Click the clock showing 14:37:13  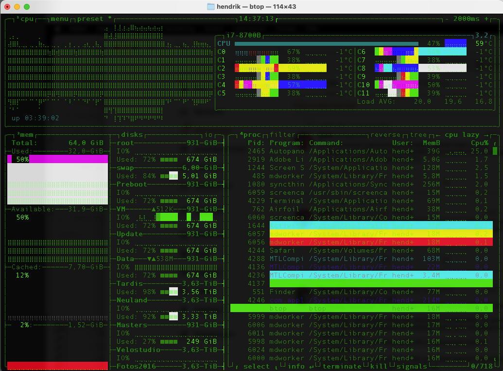click(256, 19)
